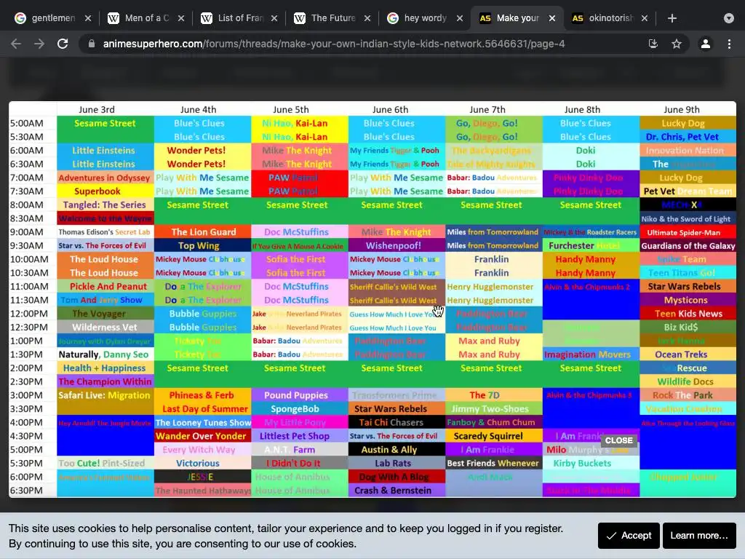
Task: Open the tab search dropdown arrow
Action: (729, 18)
